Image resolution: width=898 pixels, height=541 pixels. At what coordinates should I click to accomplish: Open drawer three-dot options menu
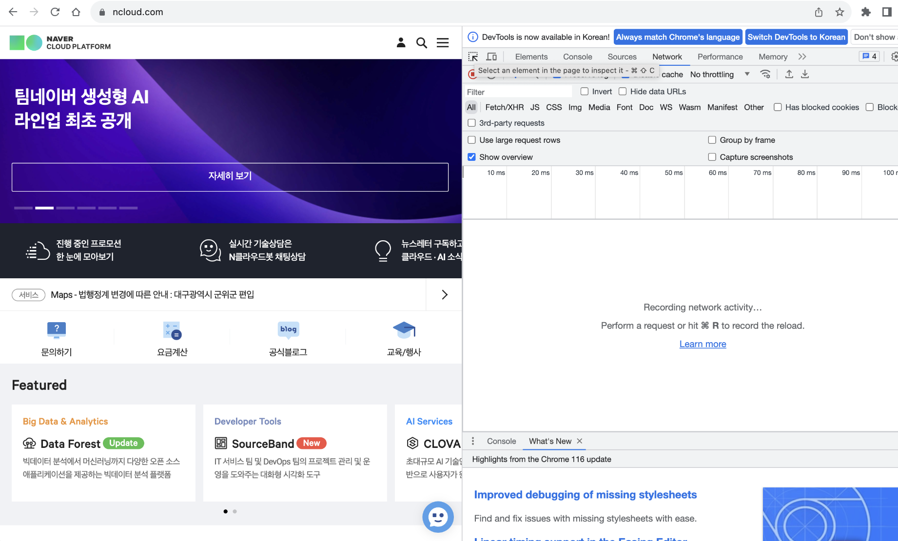(473, 441)
